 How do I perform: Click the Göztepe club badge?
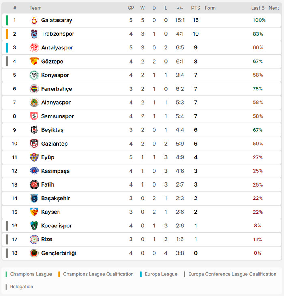click(x=34, y=62)
